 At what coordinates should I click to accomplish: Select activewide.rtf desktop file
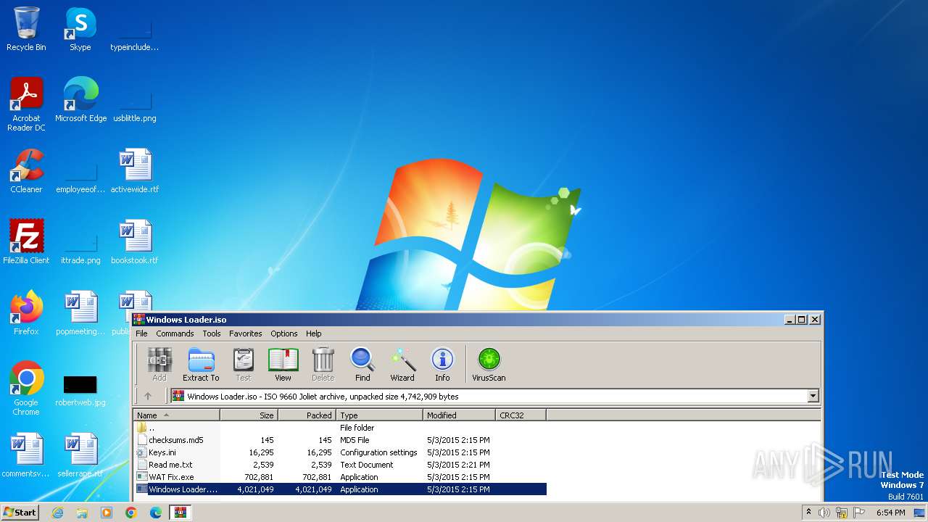(x=135, y=171)
